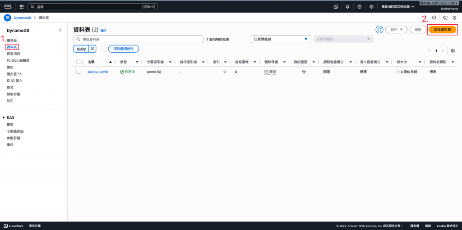
Task: Sort by the 狀態 column header
Action: tap(124, 62)
